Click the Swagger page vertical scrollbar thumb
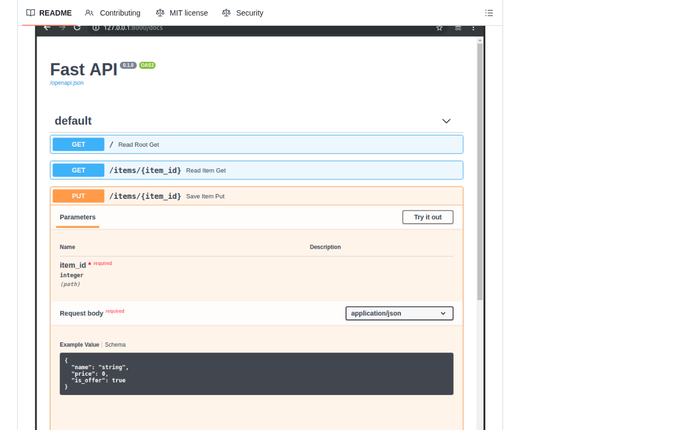The width and height of the screenshot is (688, 430). point(480,172)
